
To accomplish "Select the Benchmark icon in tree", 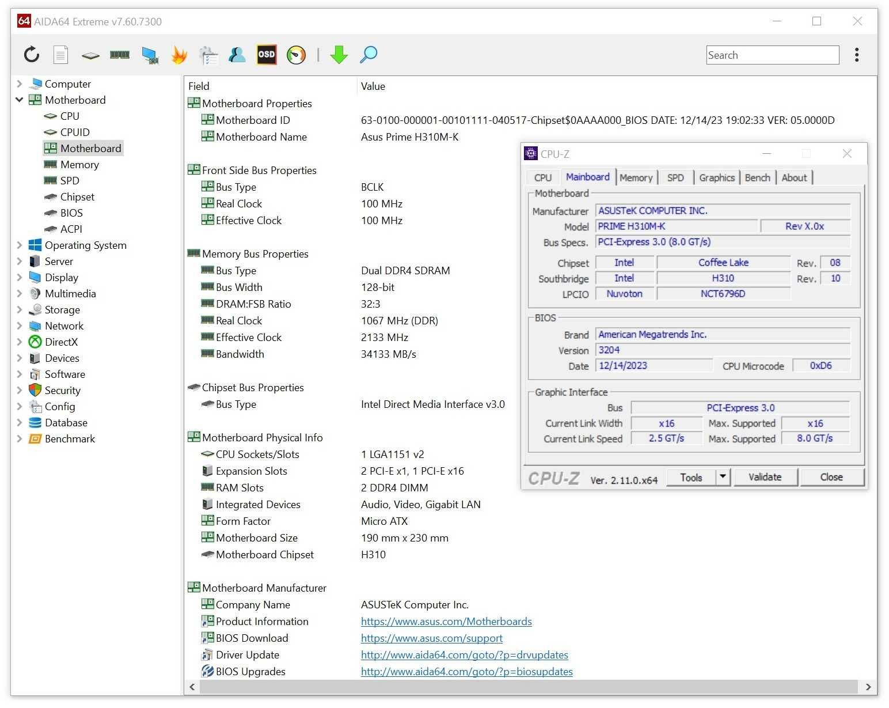I will pyautogui.click(x=35, y=438).
